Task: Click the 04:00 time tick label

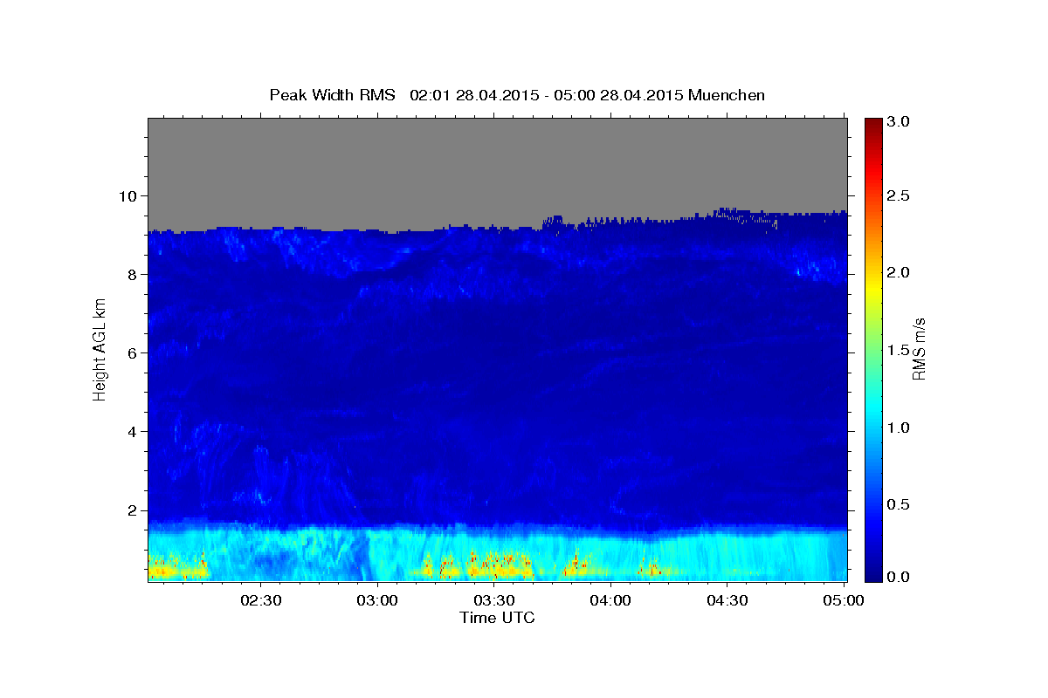Action: [x=610, y=600]
